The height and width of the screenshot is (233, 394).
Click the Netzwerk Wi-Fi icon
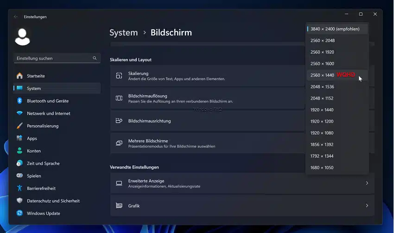[19, 113]
